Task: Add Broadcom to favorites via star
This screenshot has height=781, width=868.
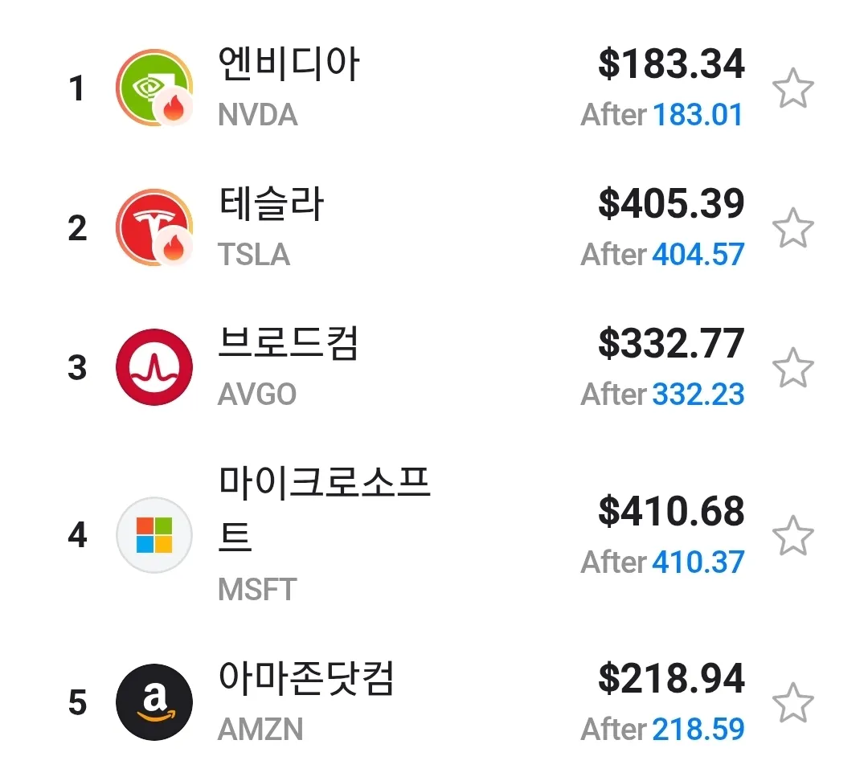Action: pos(793,368)
